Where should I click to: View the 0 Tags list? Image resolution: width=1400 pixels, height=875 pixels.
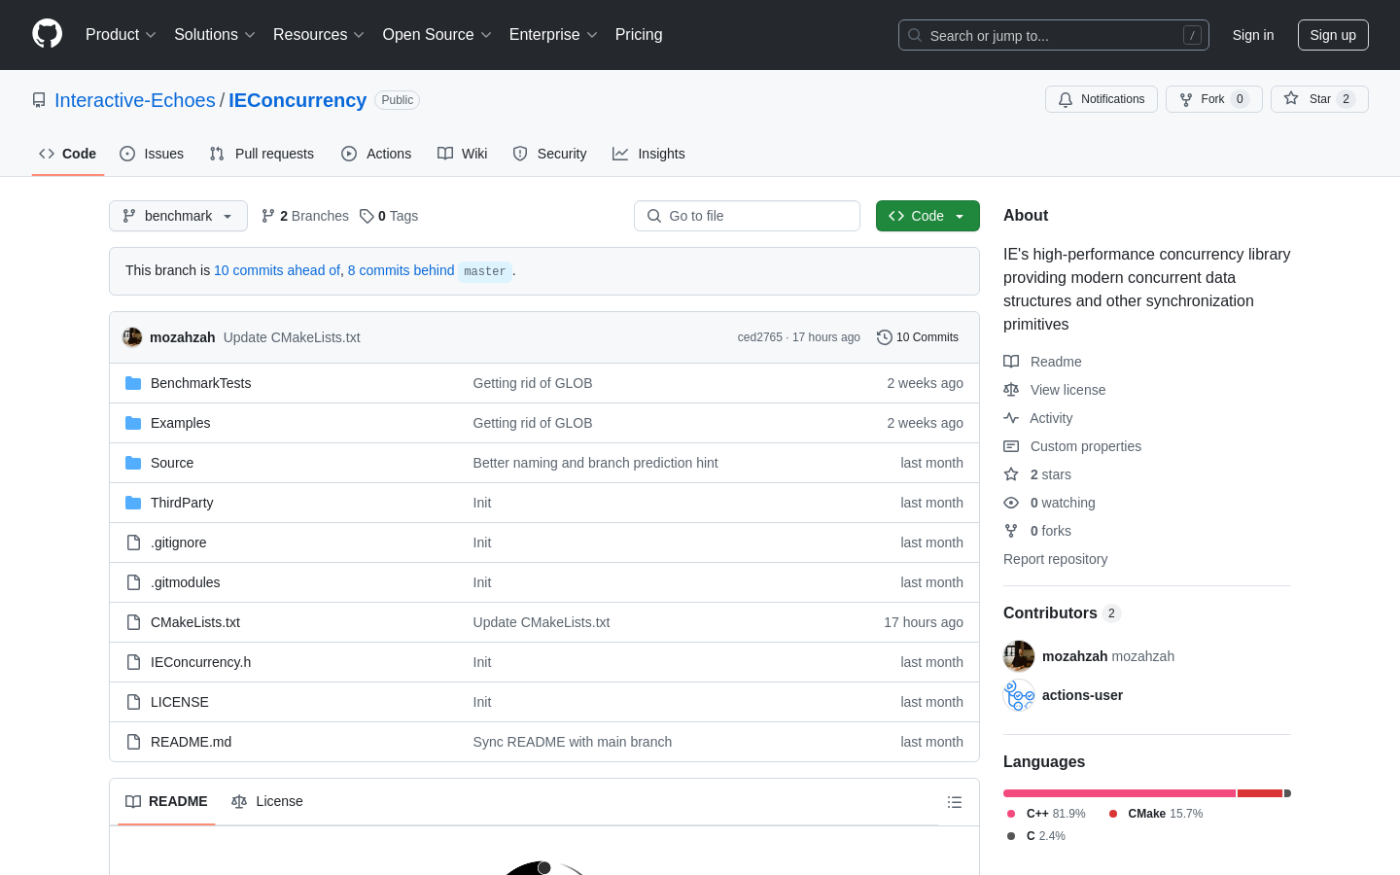coord(389,216)
